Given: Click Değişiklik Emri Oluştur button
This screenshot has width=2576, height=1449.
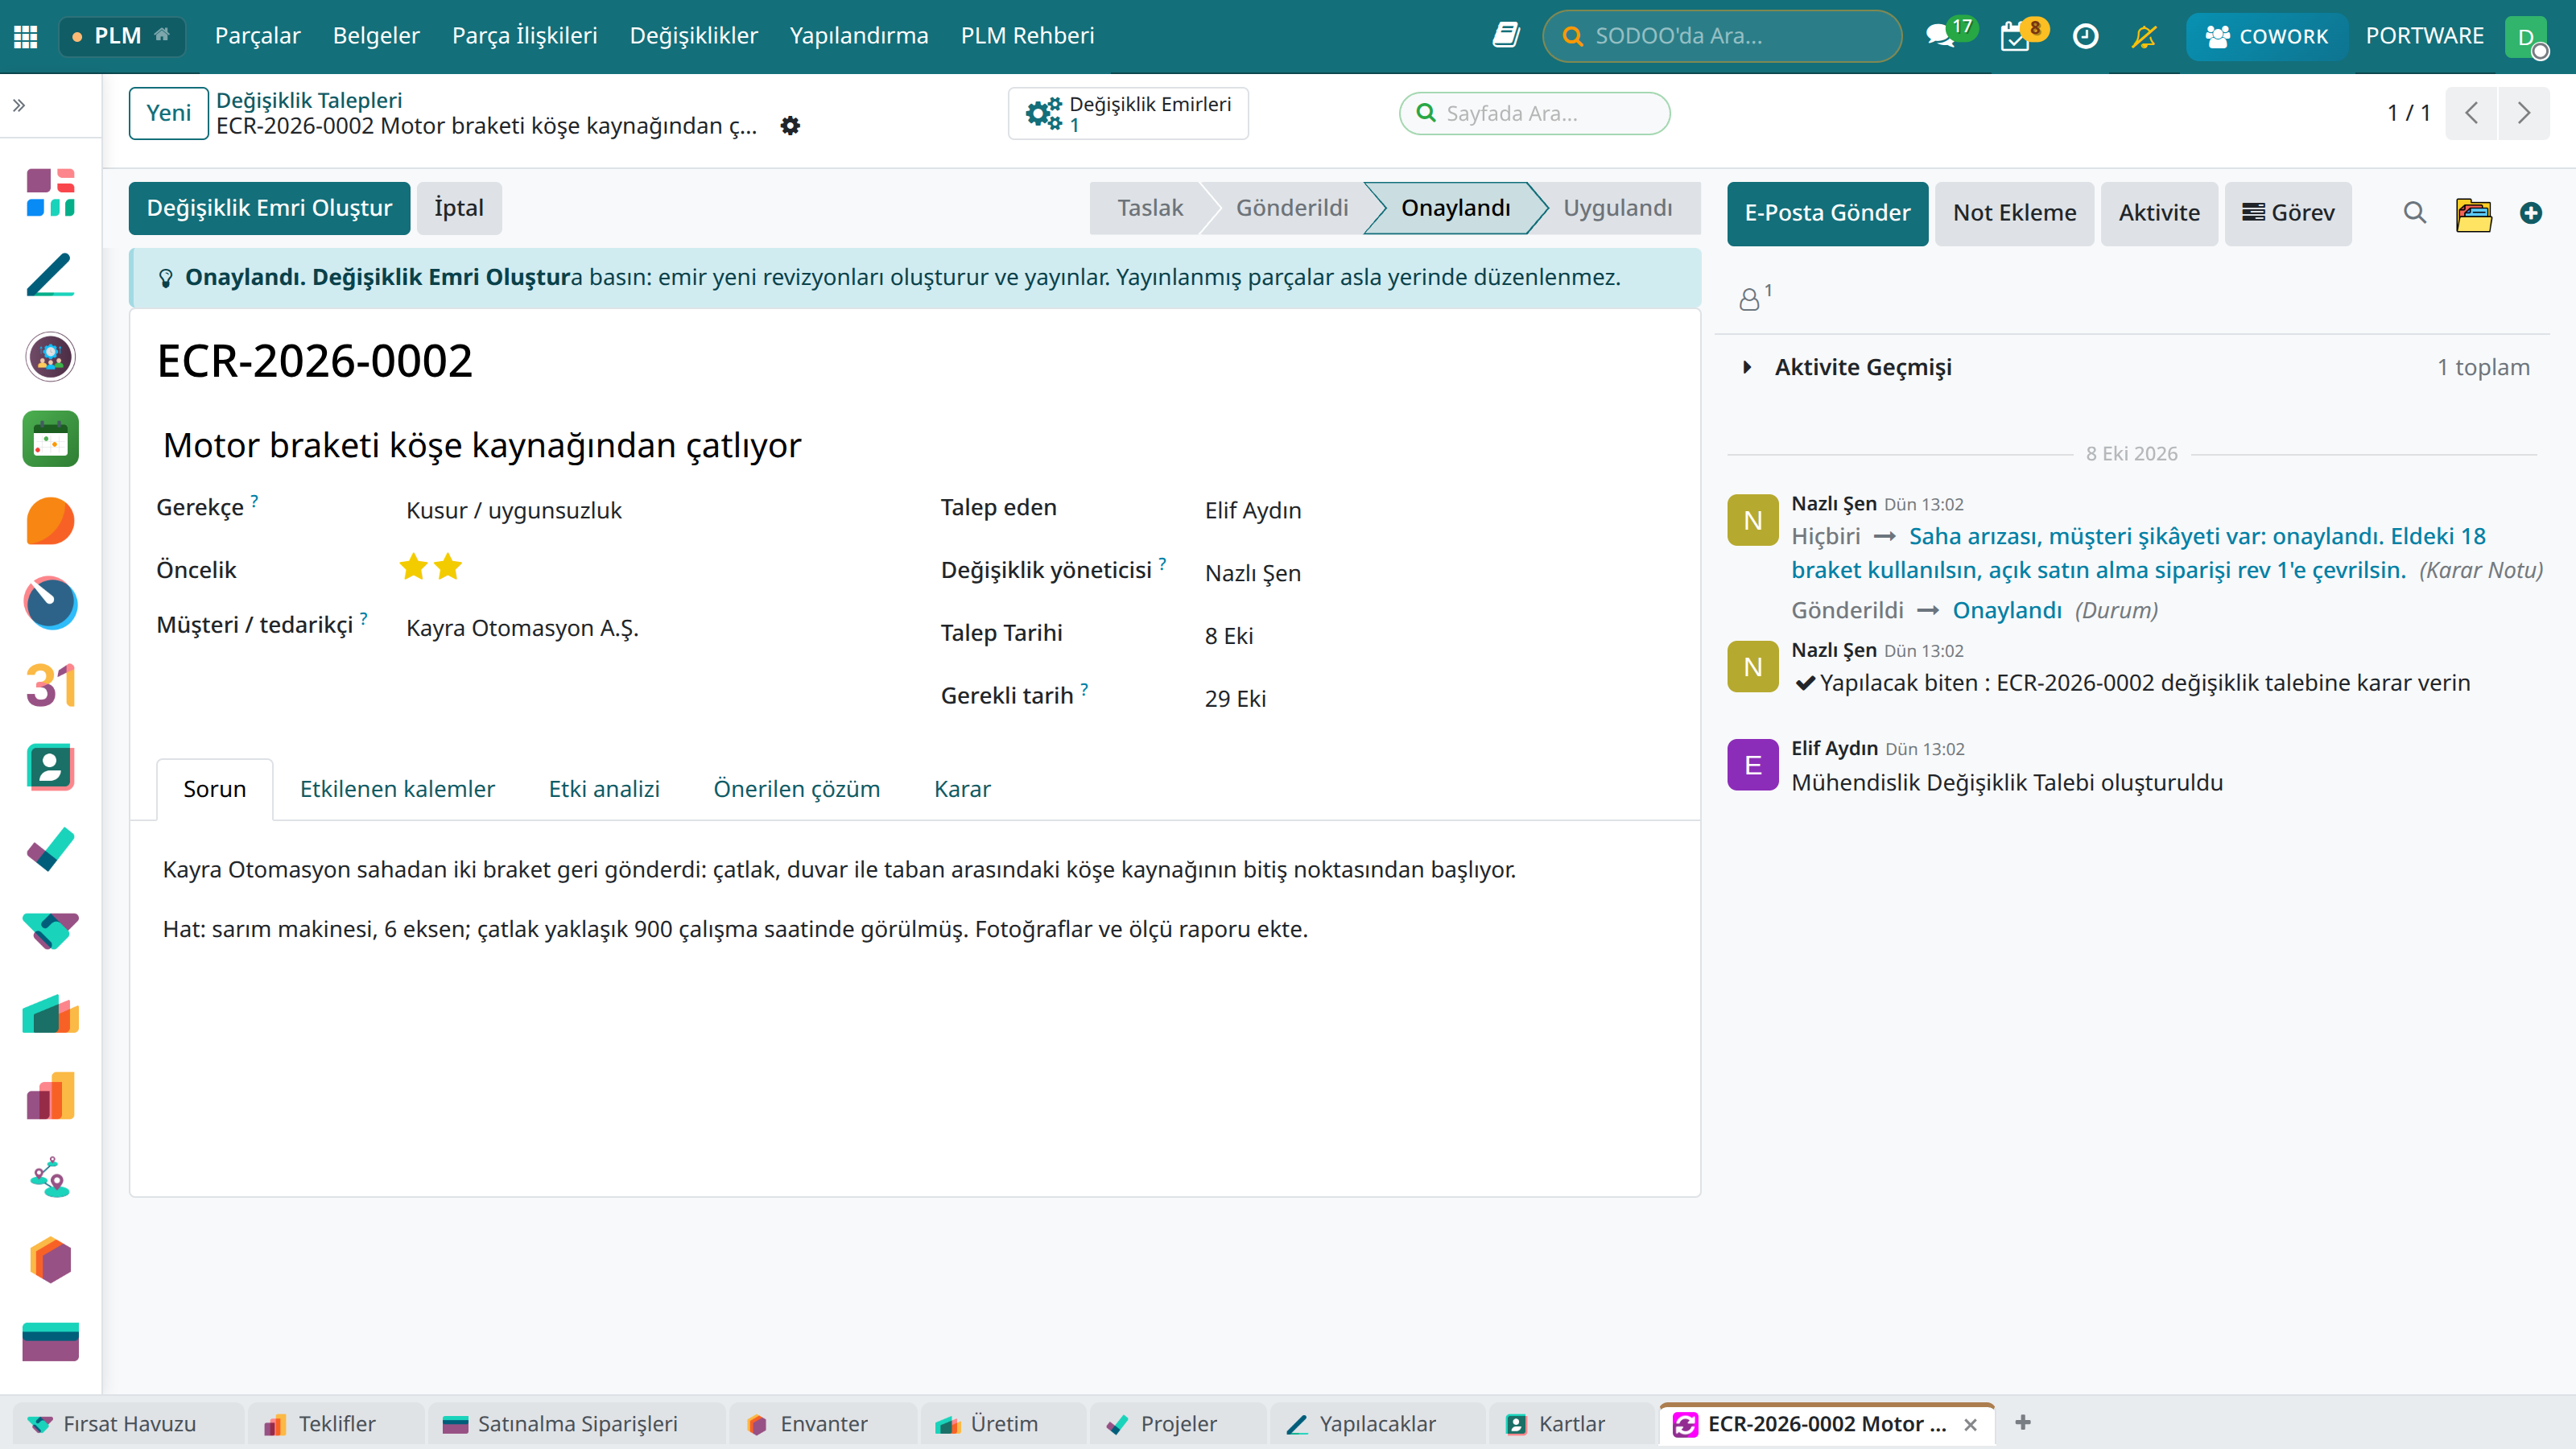Looking at the screenshot, I should (269, 208).
